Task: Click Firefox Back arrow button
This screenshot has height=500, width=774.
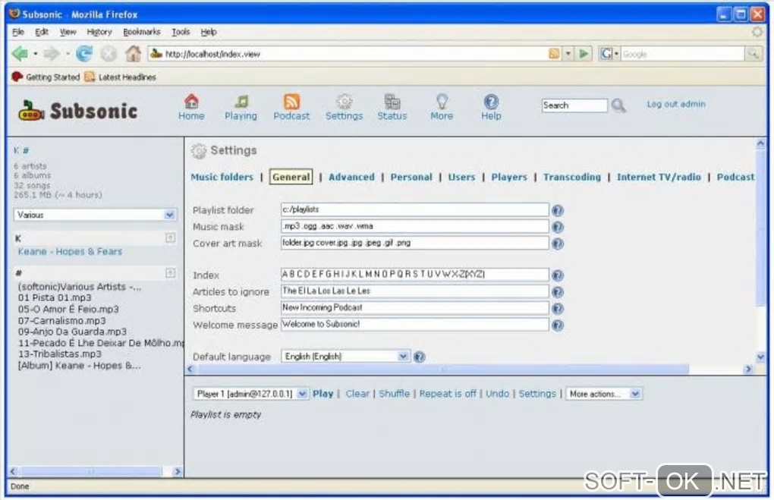Action: pos(20,53)
